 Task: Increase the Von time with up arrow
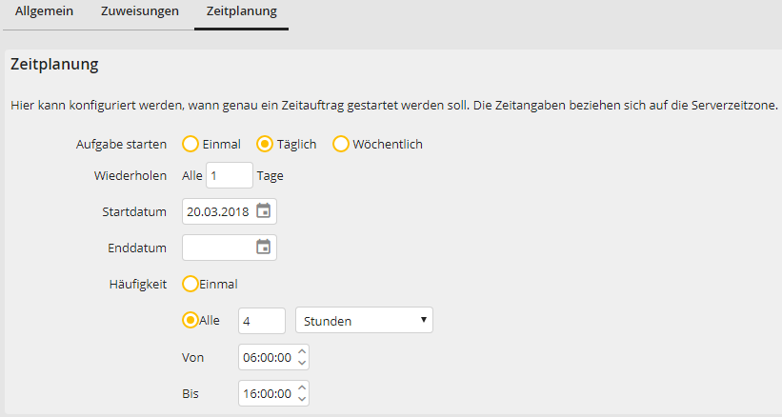302,352
